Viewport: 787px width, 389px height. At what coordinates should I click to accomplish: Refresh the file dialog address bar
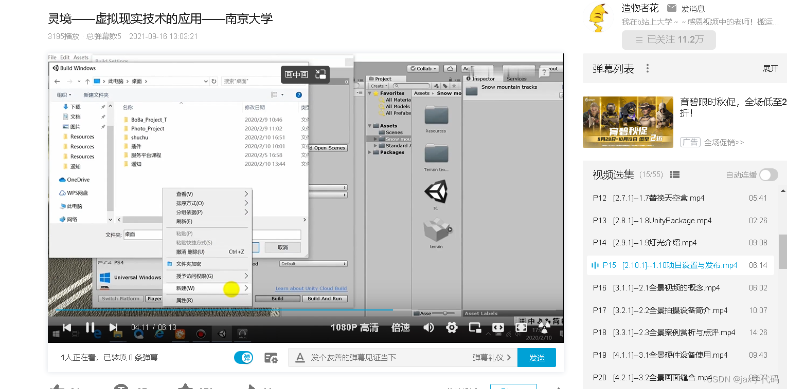[214, 81]
